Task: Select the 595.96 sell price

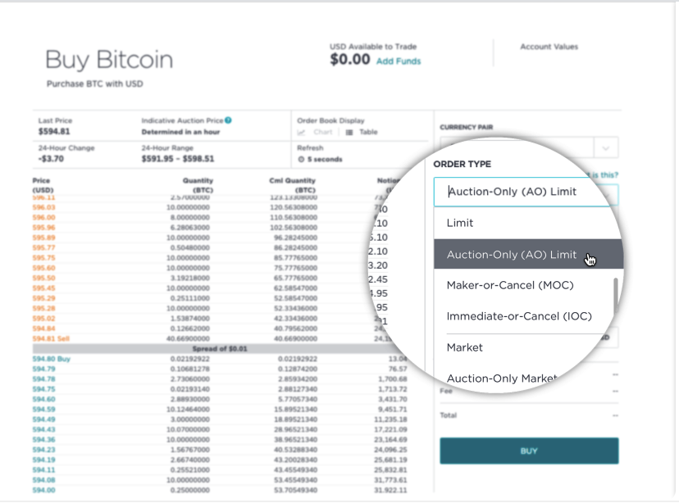Action: pyautogui.click(x=43, y=228)
